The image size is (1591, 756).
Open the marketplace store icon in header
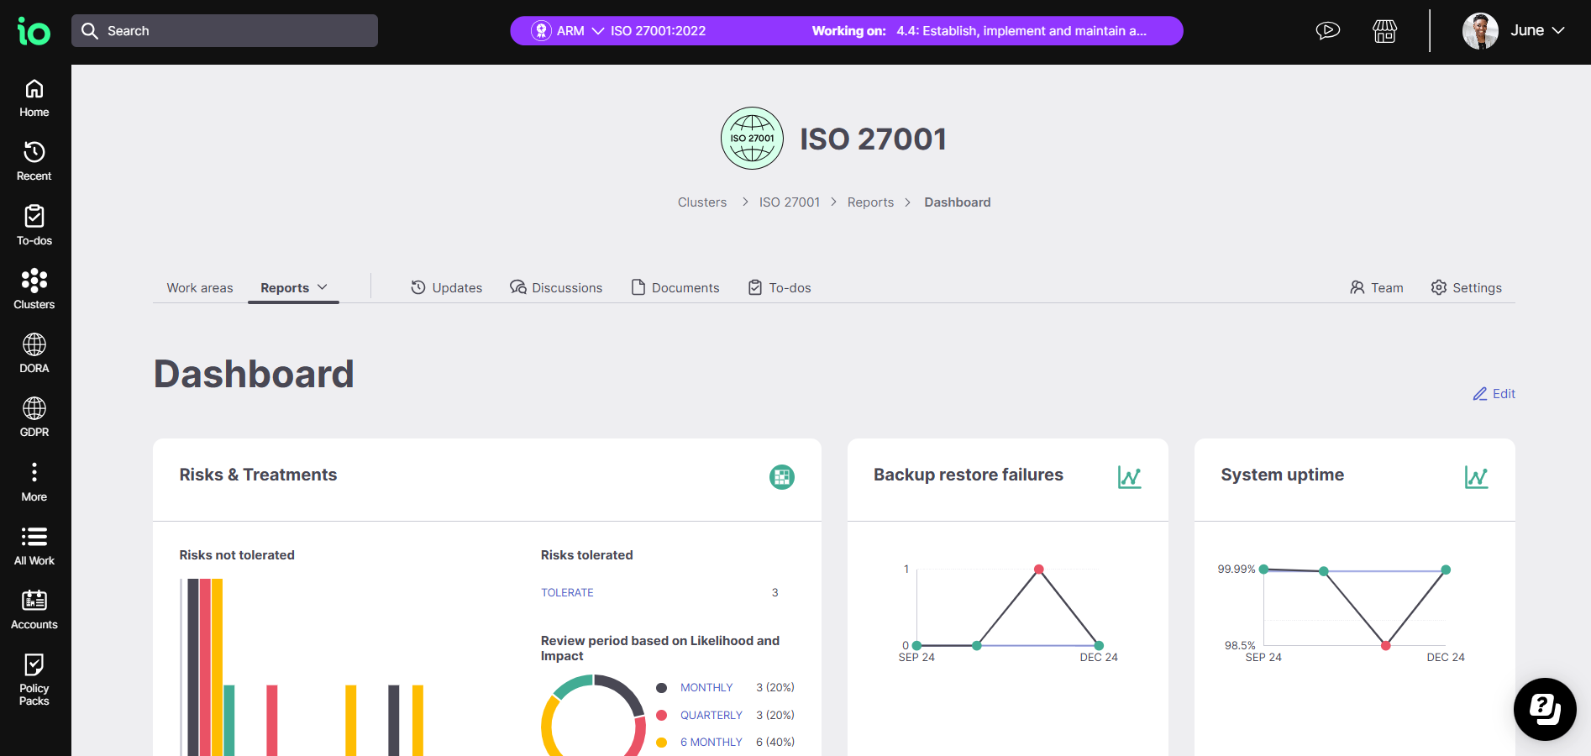(1384, 31)
